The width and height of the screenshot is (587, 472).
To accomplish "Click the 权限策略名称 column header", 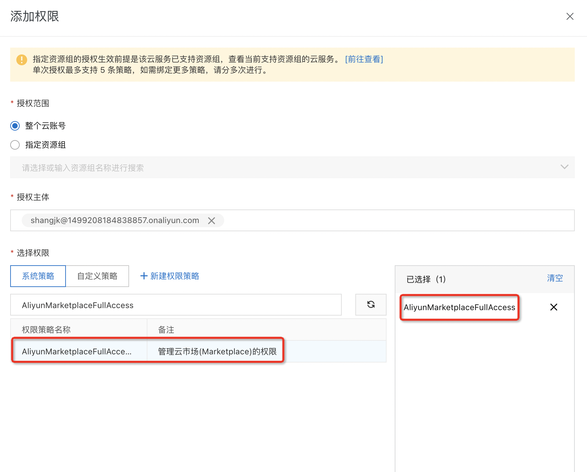I will [78, 330].
